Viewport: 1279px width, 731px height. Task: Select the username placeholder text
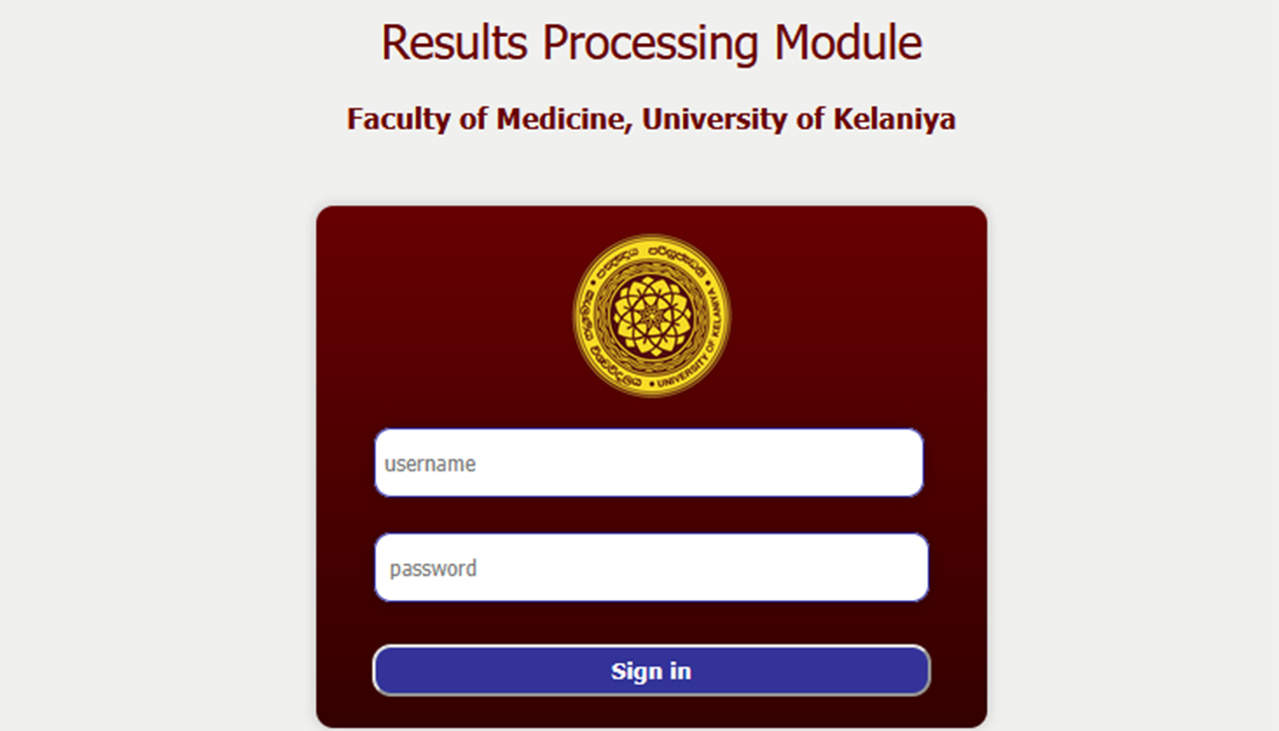pyautogui.click(x=430, y=462)
